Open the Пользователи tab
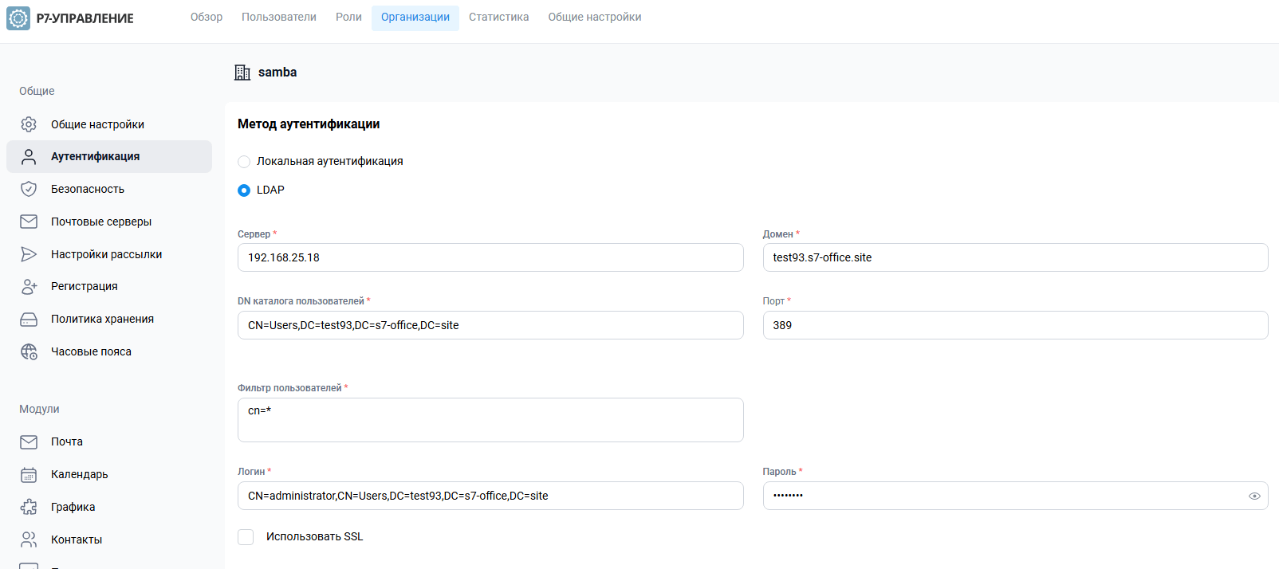Image resolution: width=1279 pixels, height=569 pixels. tap(278, 18)
